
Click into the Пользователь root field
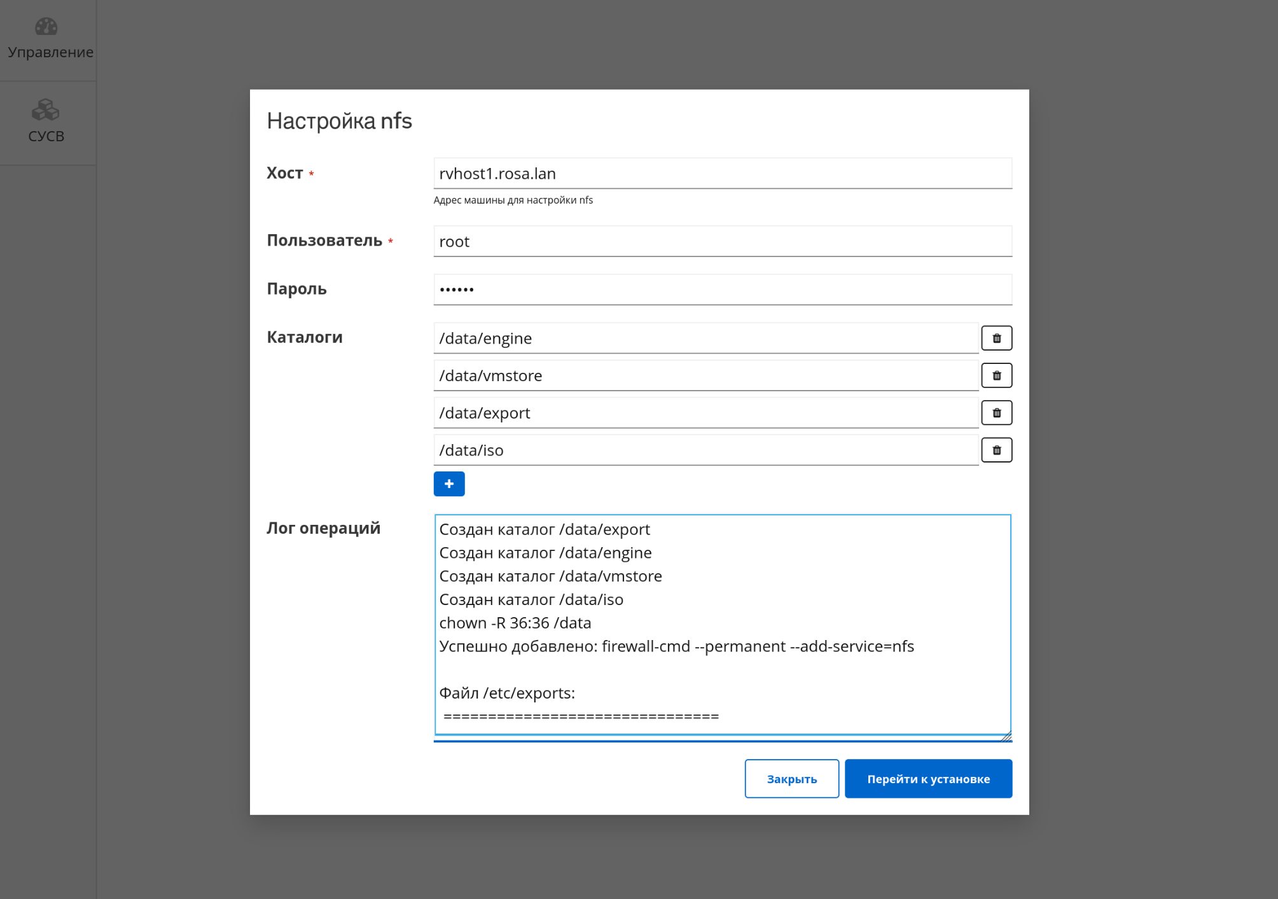(722, 242)
